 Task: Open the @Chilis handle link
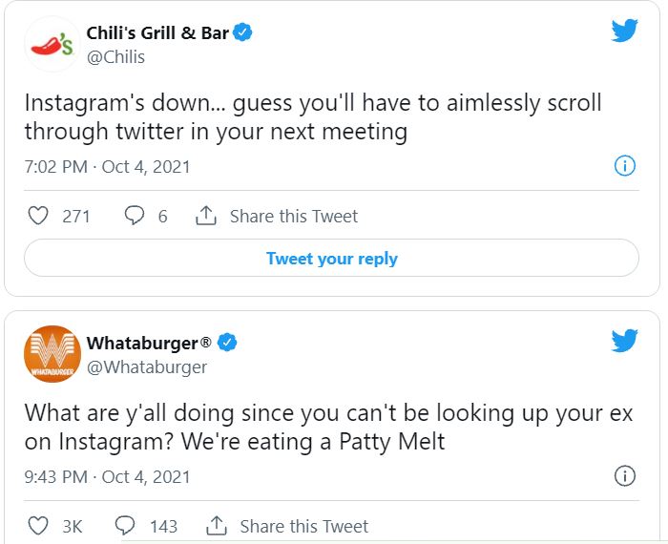[115, 57]
